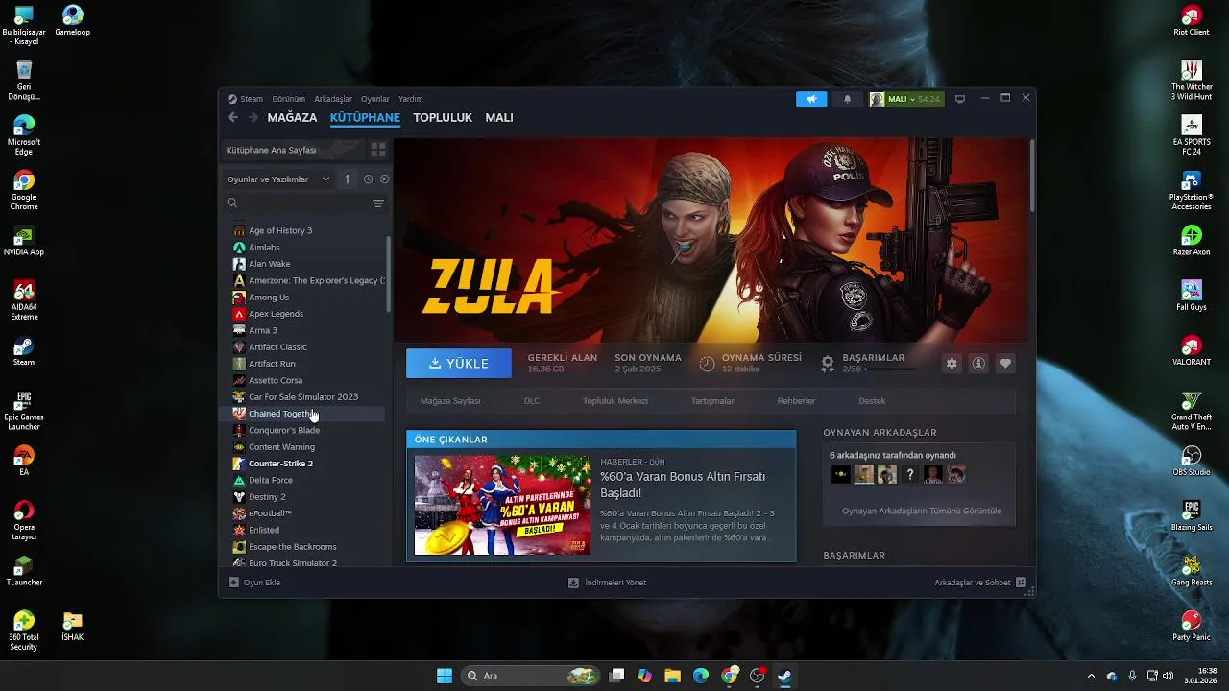The width and height of the screenshot is (1229, 691).
Task: Open Steam notifications bell
Action: (847, 99)
